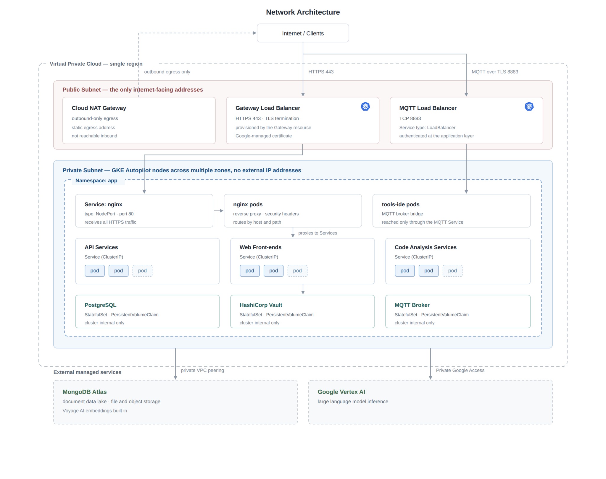Click the API Services heading

pyautogui.click(x=101, y=247)
